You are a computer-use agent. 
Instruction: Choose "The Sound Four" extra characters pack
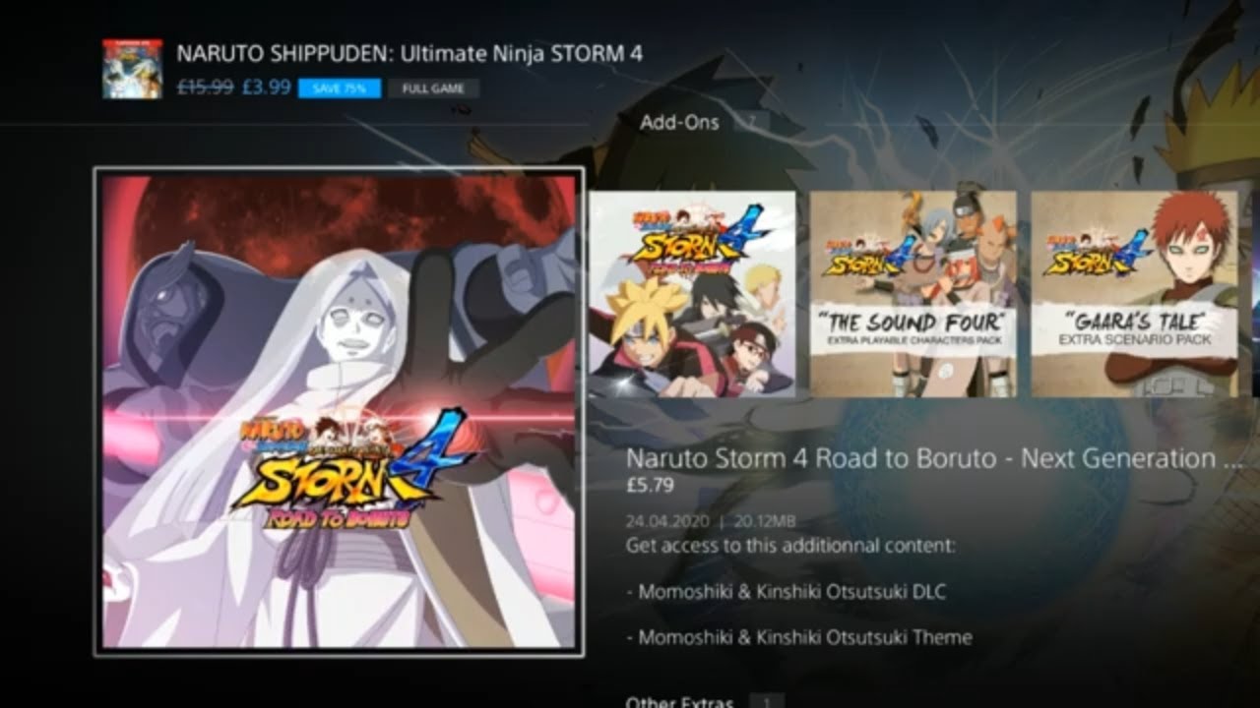coord(913,294)
